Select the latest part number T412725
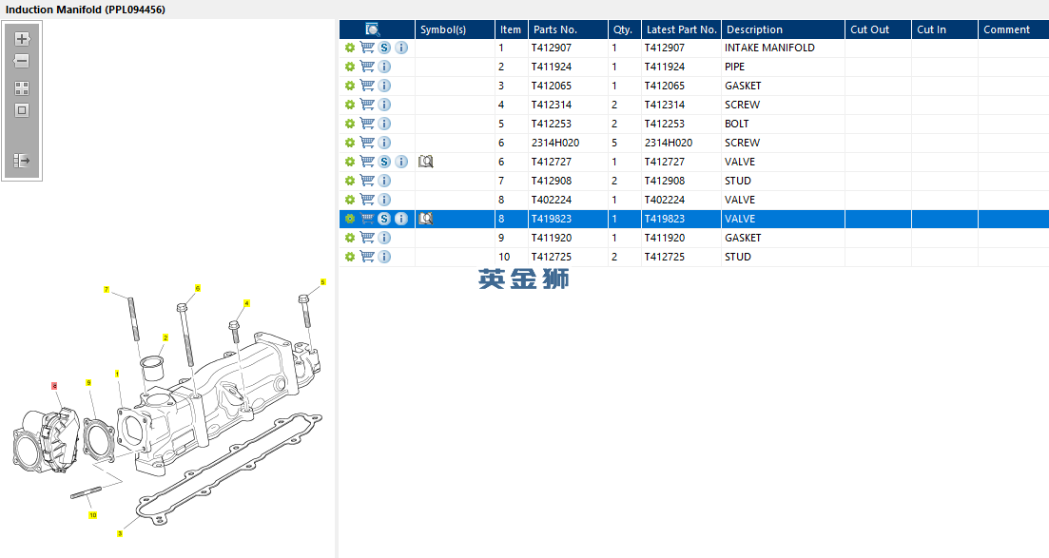 [681, 257]
